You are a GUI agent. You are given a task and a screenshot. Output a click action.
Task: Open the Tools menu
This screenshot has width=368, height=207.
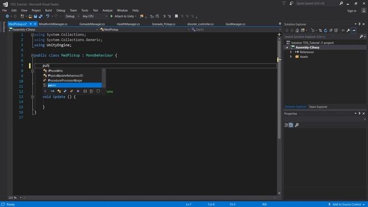pyautogui.click(x=85, y=10)
